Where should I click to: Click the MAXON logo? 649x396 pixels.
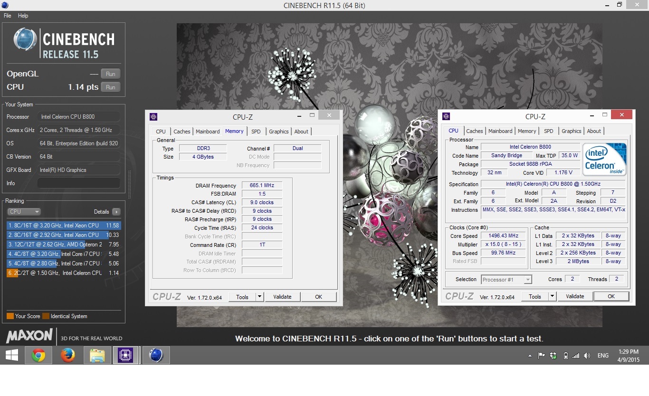click(29, 336)
